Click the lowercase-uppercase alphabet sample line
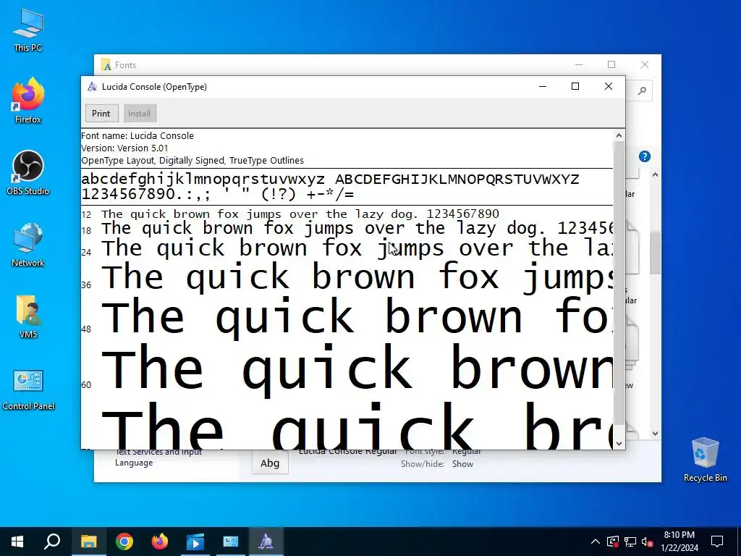This screenshot has width=741, height=556. 330,180
